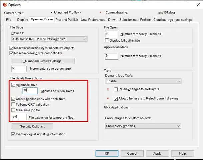Open Thumbnail Preview Settings

(43, 61)
